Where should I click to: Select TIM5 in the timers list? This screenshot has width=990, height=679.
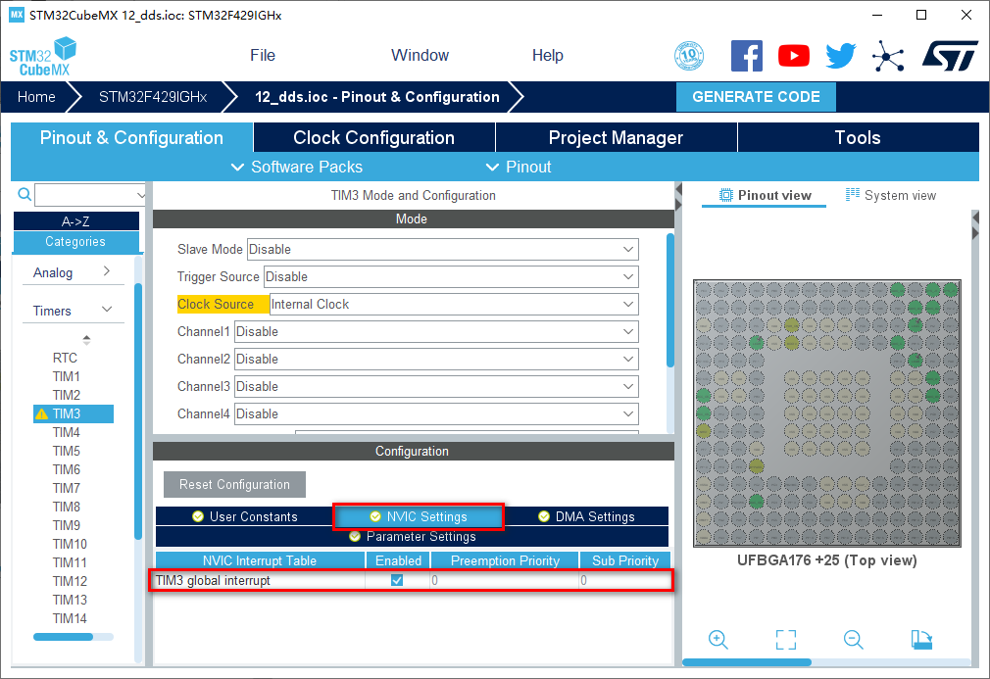click(x=67, y=451)
